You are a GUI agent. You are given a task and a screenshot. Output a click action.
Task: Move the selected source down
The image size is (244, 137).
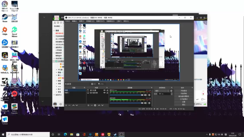(102, 105)
